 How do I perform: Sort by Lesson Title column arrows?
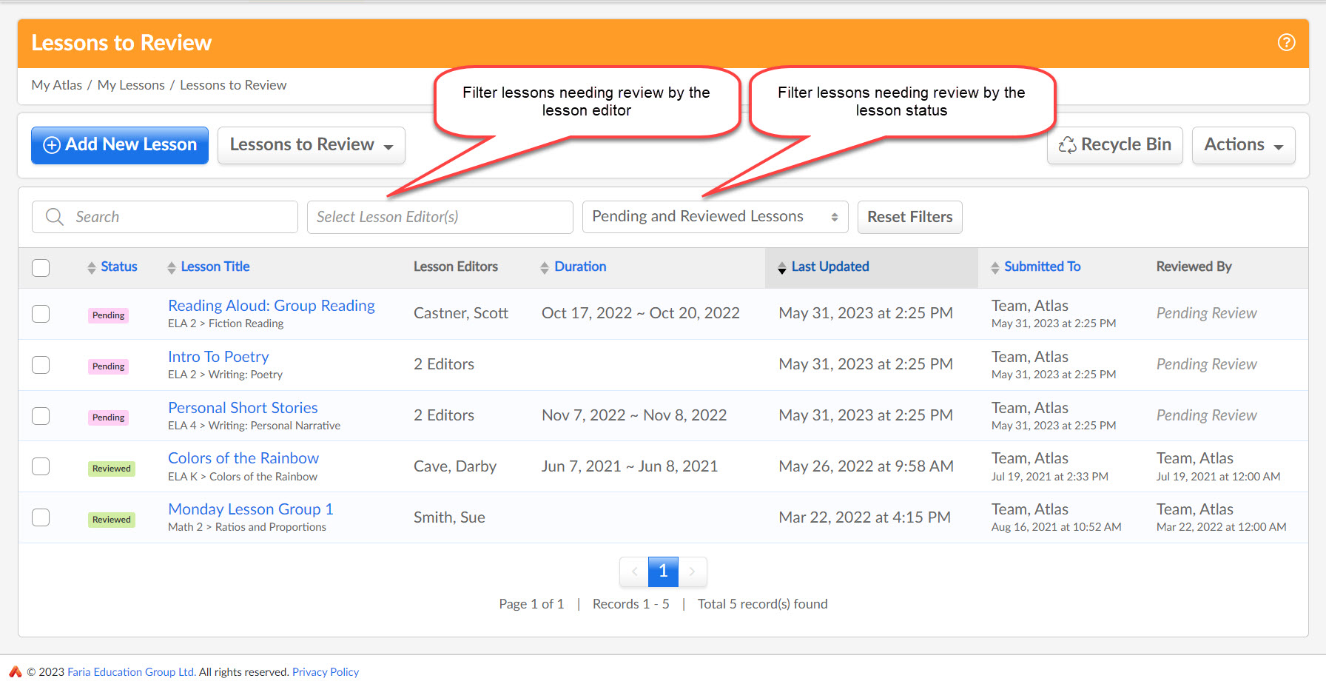coord(172,267)
